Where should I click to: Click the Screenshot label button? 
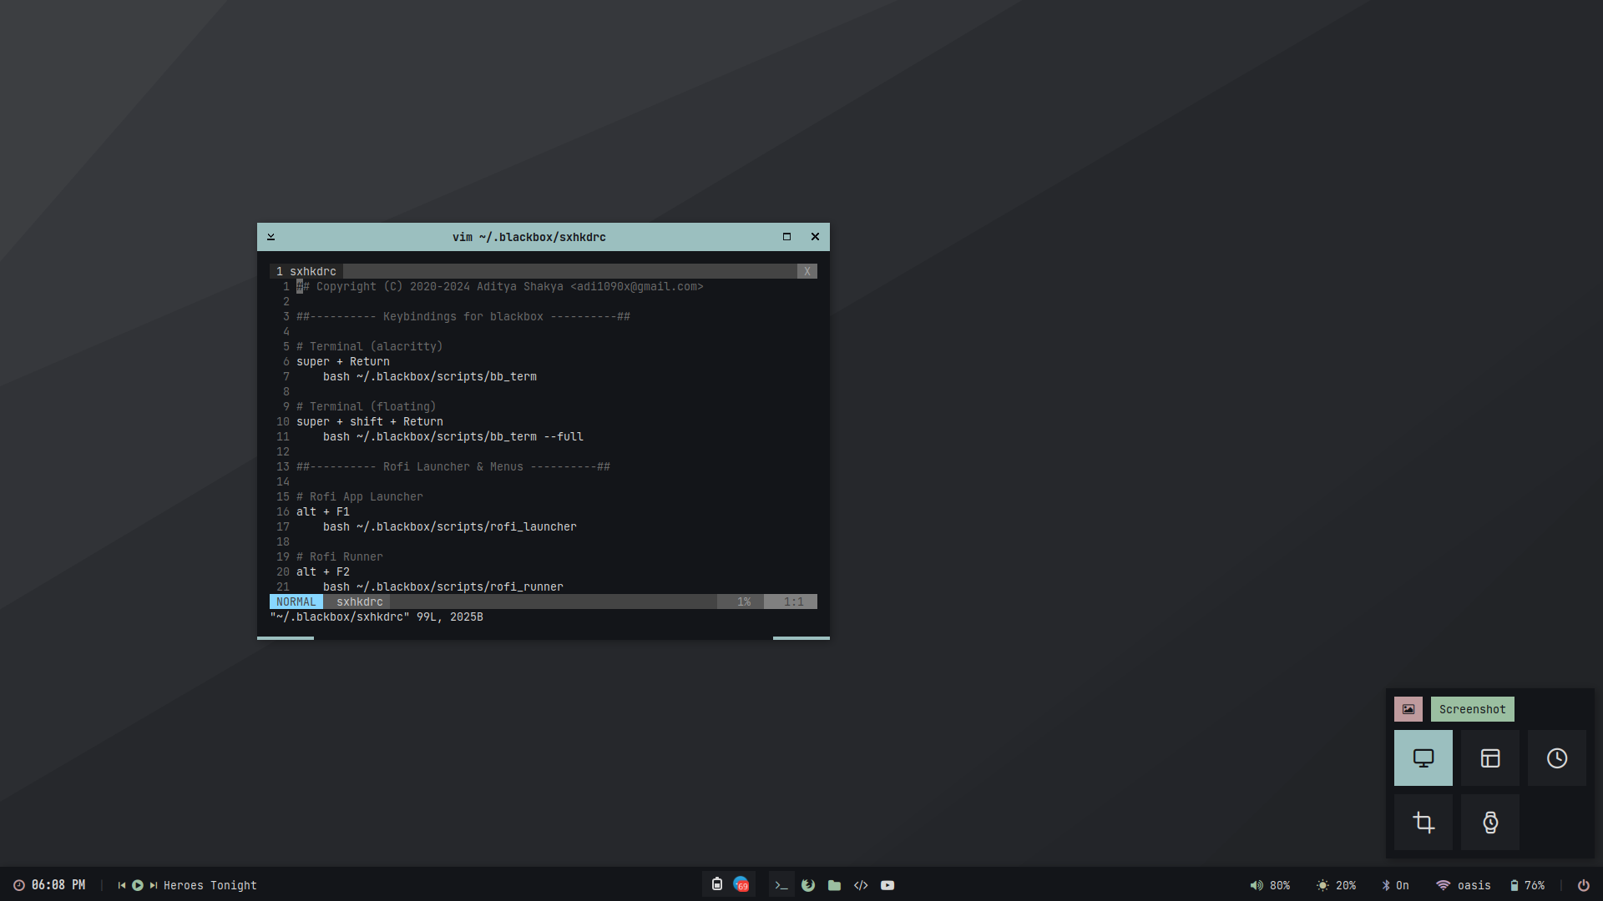point(1472,709)
